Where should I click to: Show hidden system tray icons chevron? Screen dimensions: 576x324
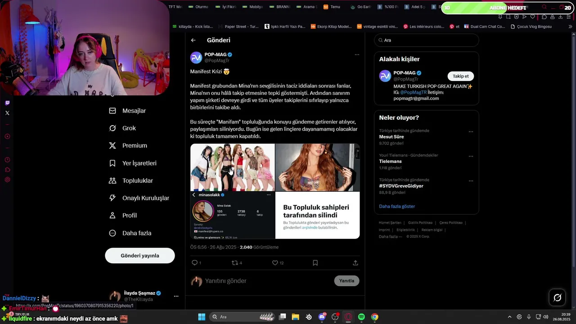click(x=509, y=317)
